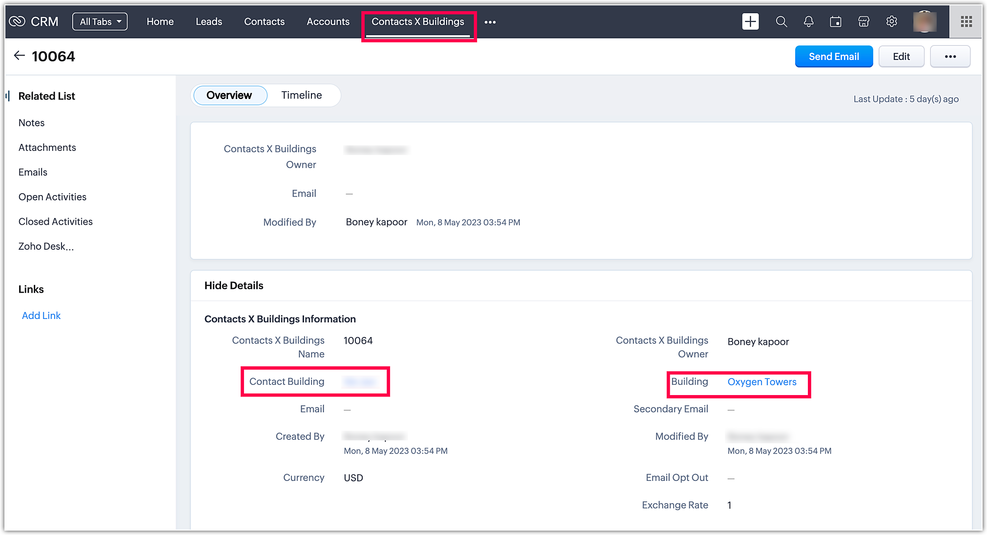This screenshot has height=535, width=987.
Task: Click the Send Email button
Action: pyautogui.click(x=834, y=57)
